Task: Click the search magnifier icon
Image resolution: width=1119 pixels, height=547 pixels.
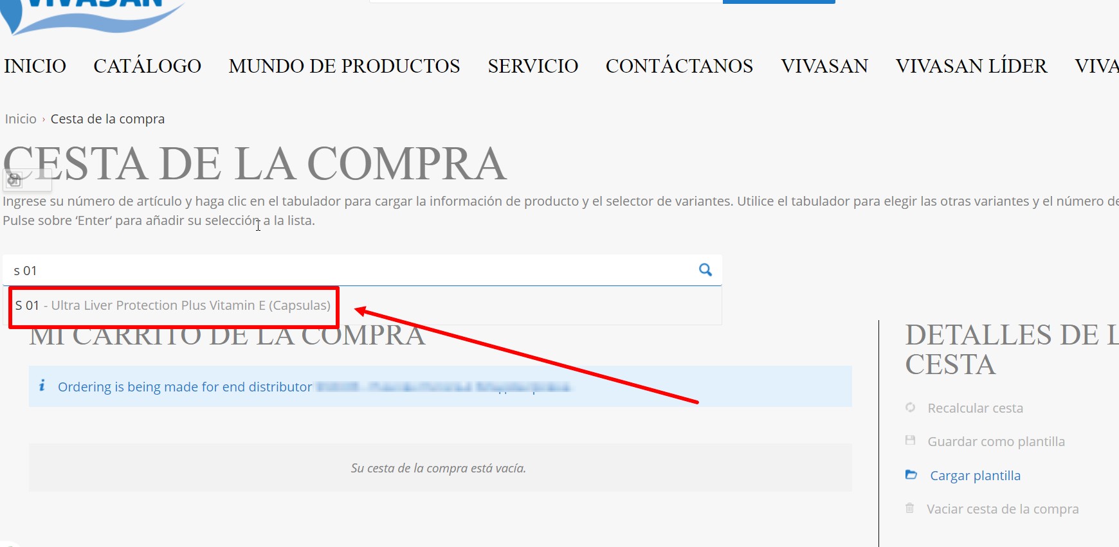Action: [x=705, y=270]
